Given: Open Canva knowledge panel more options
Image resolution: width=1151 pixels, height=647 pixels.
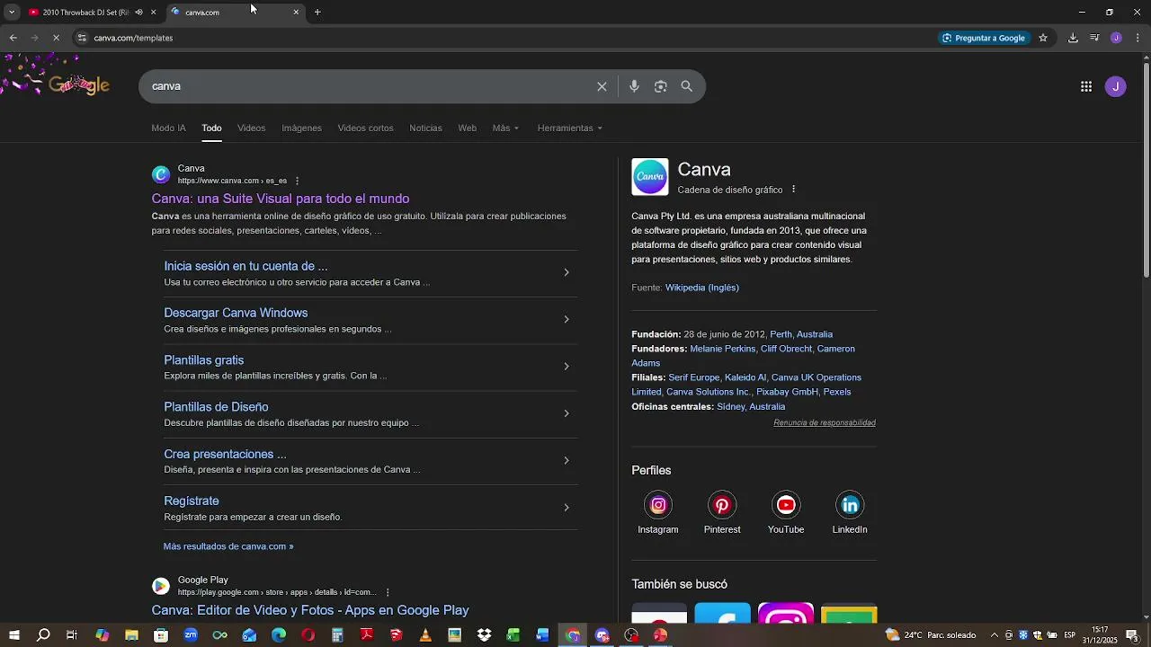Looking at the screenshot, I should pos(793,190).
